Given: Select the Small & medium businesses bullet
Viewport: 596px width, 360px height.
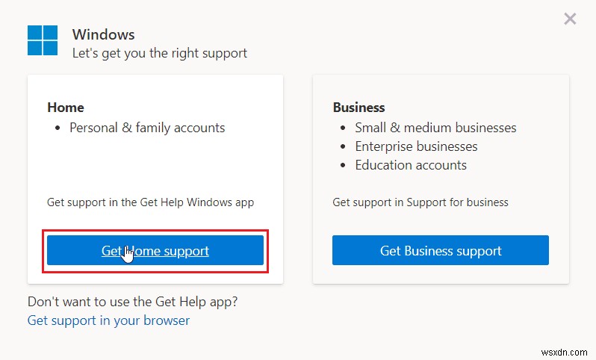Looking at the screenshot, I should point(435,128).
